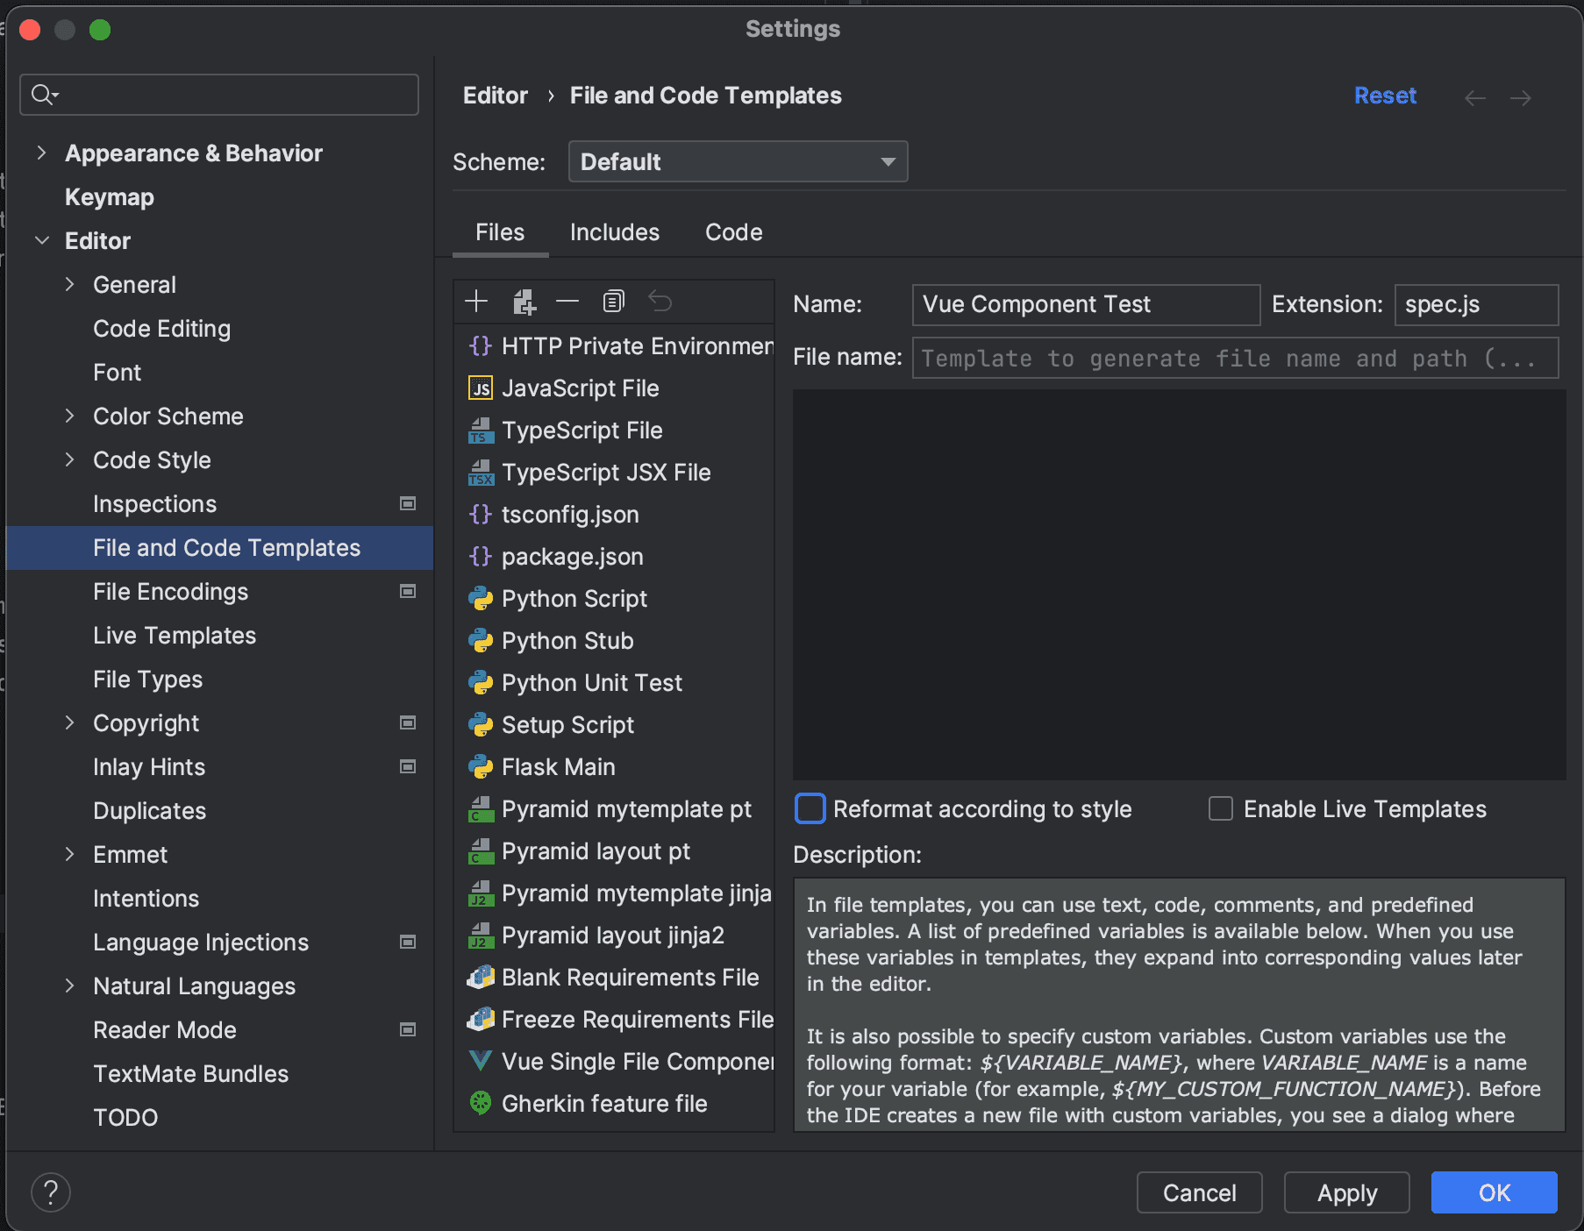Enable Reformat according to style checkbox
The height and width of the screenshot is (1231, 1584).
[x=810, y=808]
